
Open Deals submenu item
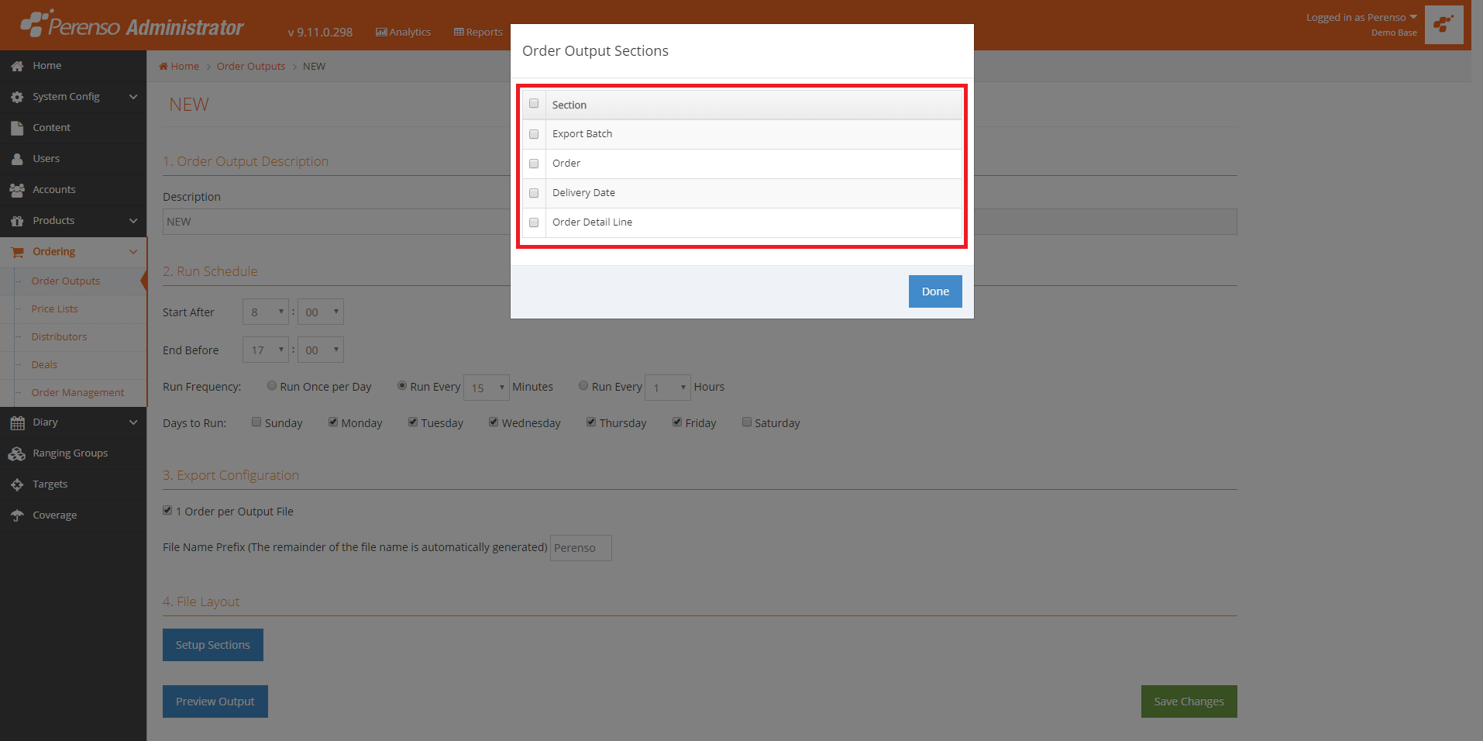(x=44, y=365)
